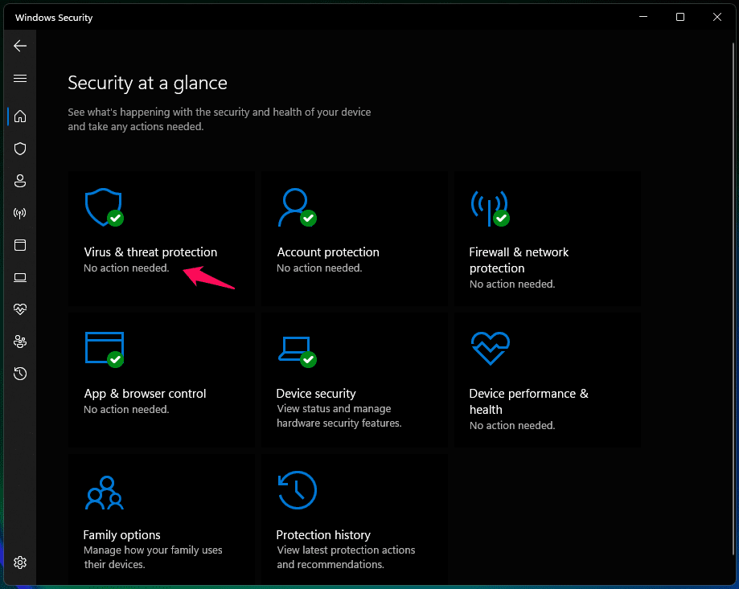Open Firewall & network protection title
Screen dimensions: 739x589
(x=519, y=260)
